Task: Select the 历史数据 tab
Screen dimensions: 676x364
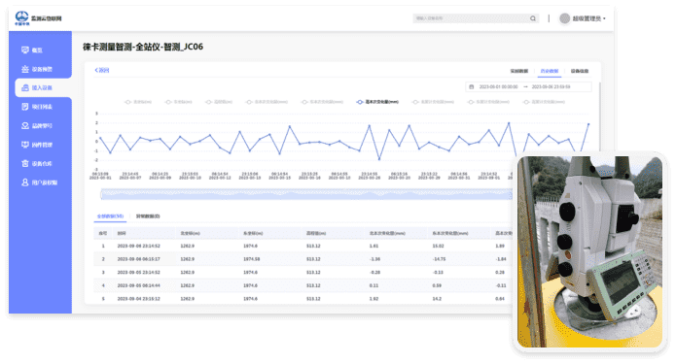Action: tap(550, 71)
